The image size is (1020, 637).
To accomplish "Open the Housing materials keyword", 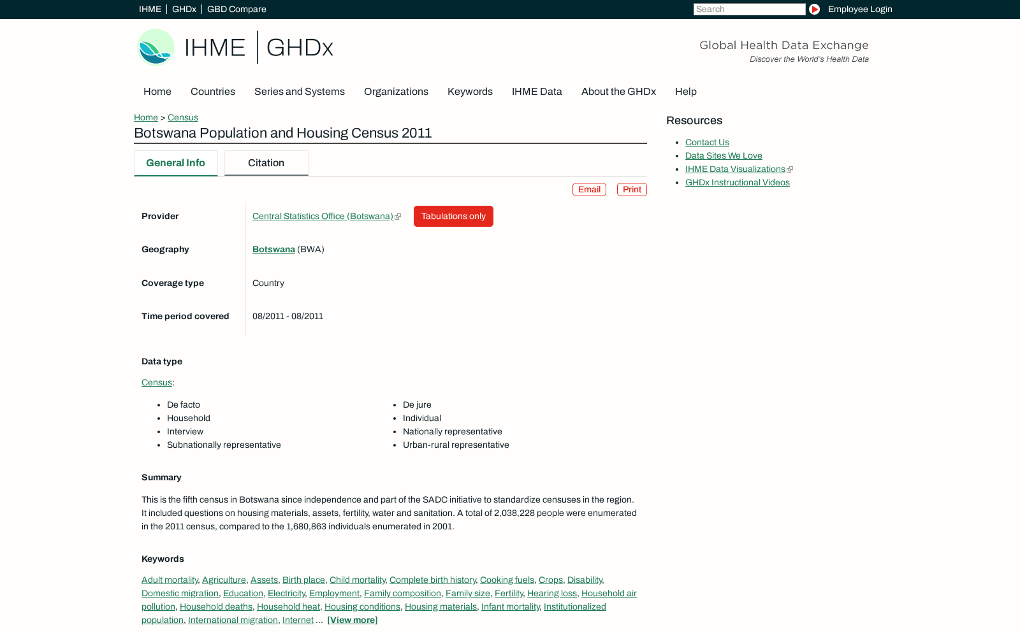I will pyautogui.click(x=441, y=607).
